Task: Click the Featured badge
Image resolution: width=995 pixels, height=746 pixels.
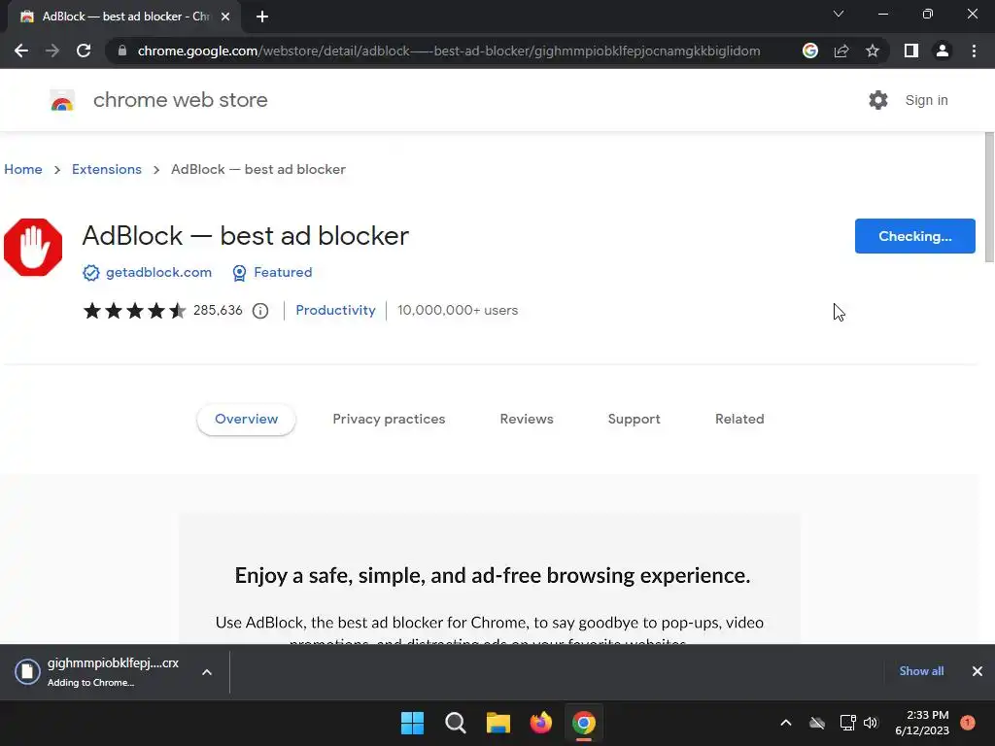Action: click(x=272, y=272)
